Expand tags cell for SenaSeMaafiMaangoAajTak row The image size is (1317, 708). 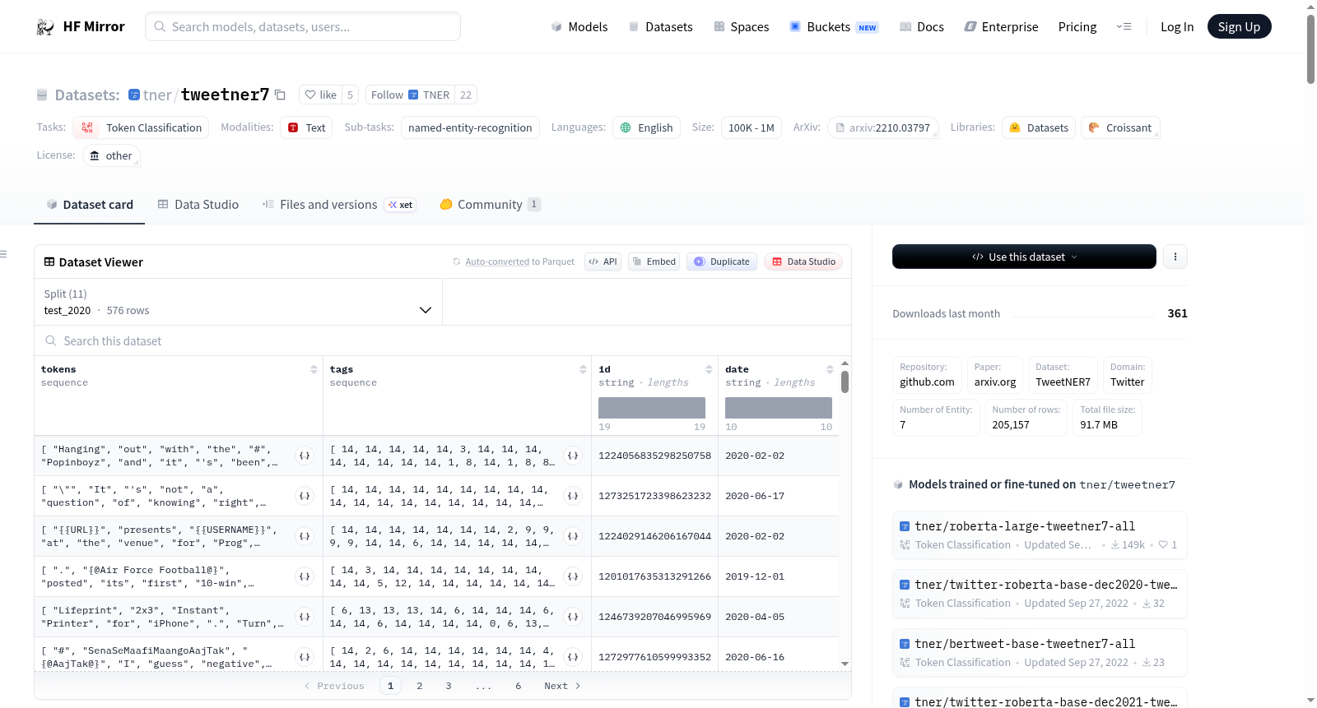[573, 657]
